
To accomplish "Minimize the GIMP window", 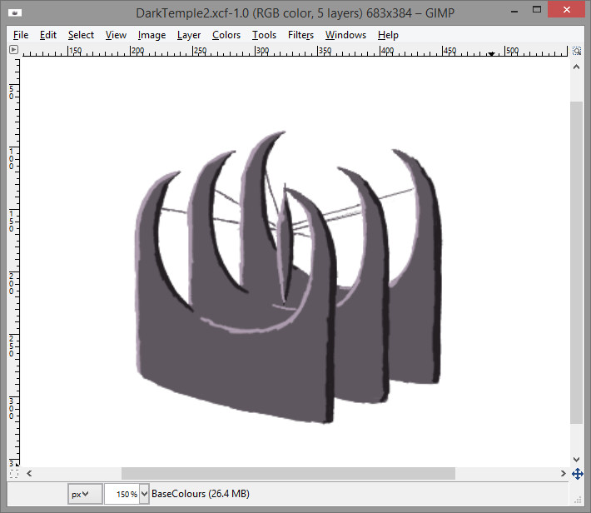I will point(514,11).
